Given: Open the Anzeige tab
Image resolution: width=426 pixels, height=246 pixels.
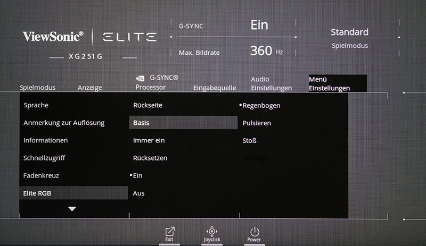Looking at the screenshot, I should click(89, 88).
